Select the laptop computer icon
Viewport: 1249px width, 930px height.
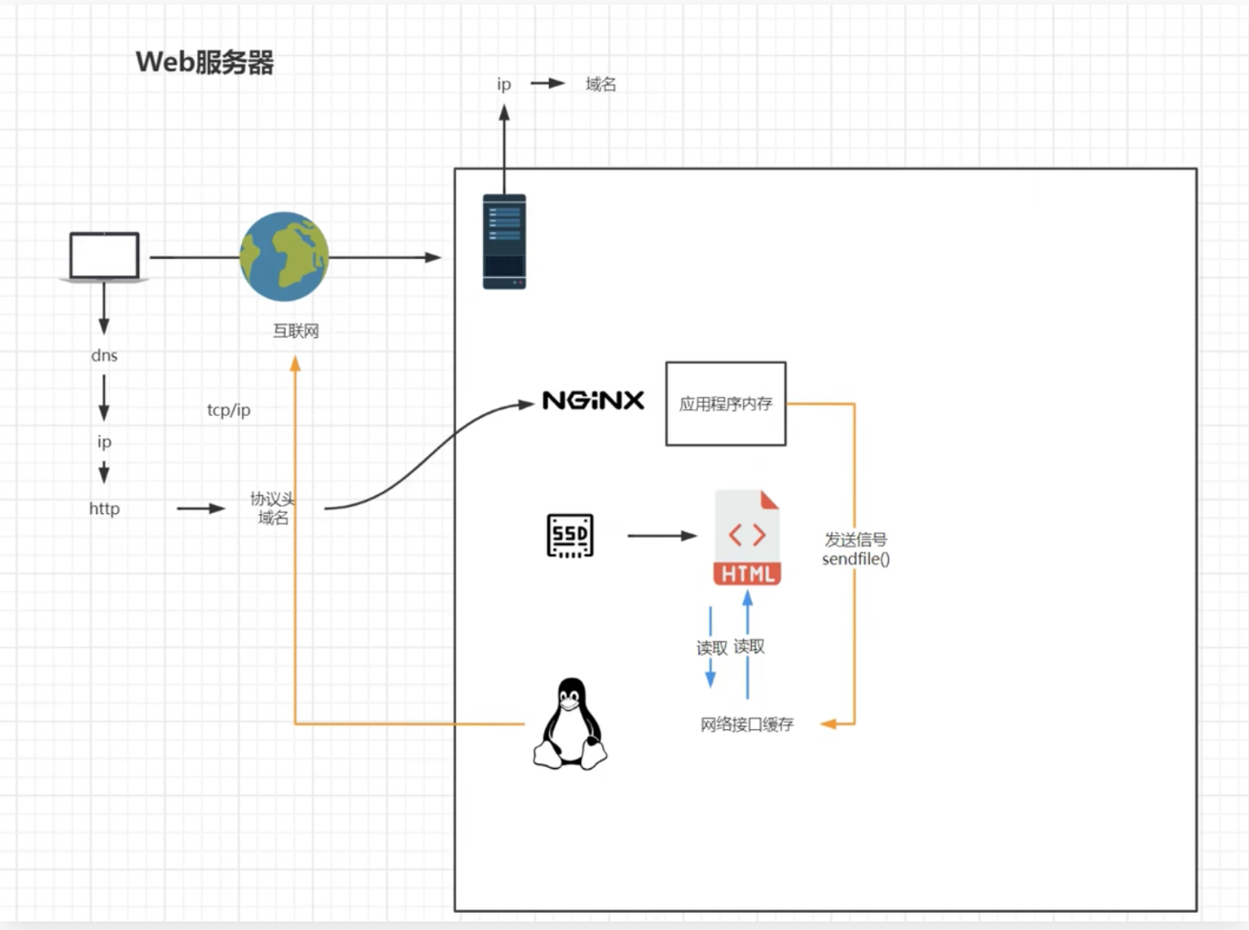coord(104,257)
